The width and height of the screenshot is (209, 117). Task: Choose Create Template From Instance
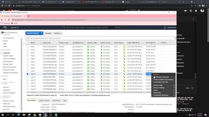pyautogui.click(x=163, y=80)
